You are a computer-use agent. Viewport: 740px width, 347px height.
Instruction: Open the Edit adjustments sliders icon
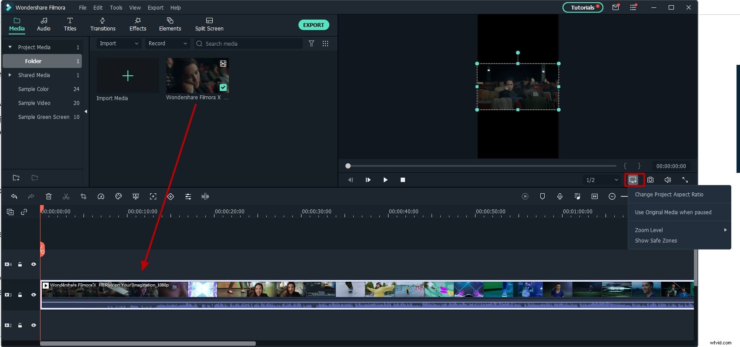(x=188, y=196)
